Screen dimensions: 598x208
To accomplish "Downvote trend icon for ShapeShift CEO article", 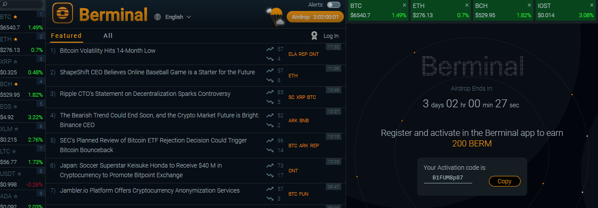I will click(x=270, y=80).
